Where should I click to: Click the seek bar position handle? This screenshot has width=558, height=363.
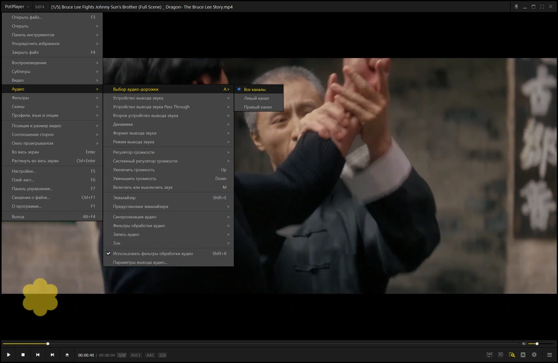pyautogui.click(x=48, y=344)
